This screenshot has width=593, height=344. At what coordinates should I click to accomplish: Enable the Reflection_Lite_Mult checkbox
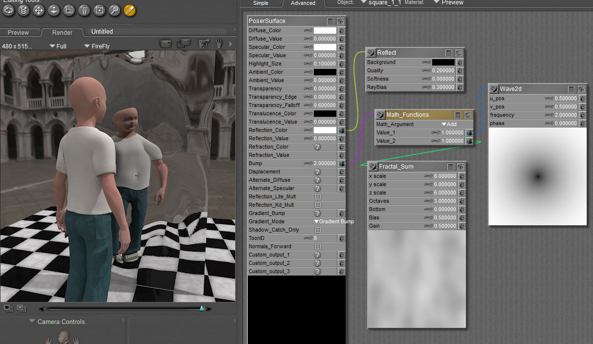coord(318,196)
